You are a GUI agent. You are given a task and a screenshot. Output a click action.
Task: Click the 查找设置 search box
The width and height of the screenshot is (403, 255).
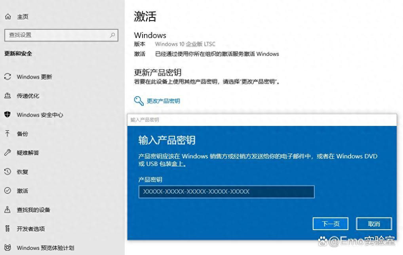pyautogui.click(x=61, y=35)
